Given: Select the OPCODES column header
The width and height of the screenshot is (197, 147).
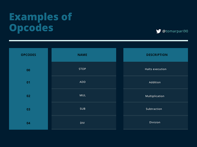Looking at the screenshot, I should point(28,55).
